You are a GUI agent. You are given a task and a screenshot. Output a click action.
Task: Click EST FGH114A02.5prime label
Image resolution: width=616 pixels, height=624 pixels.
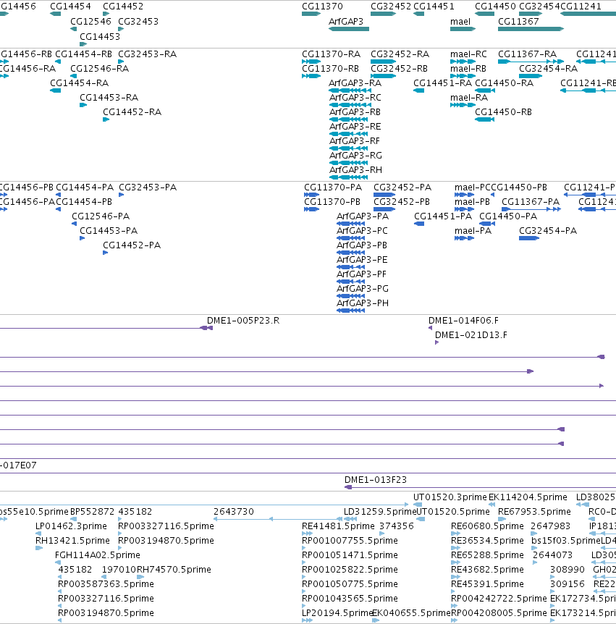point(98,555)
